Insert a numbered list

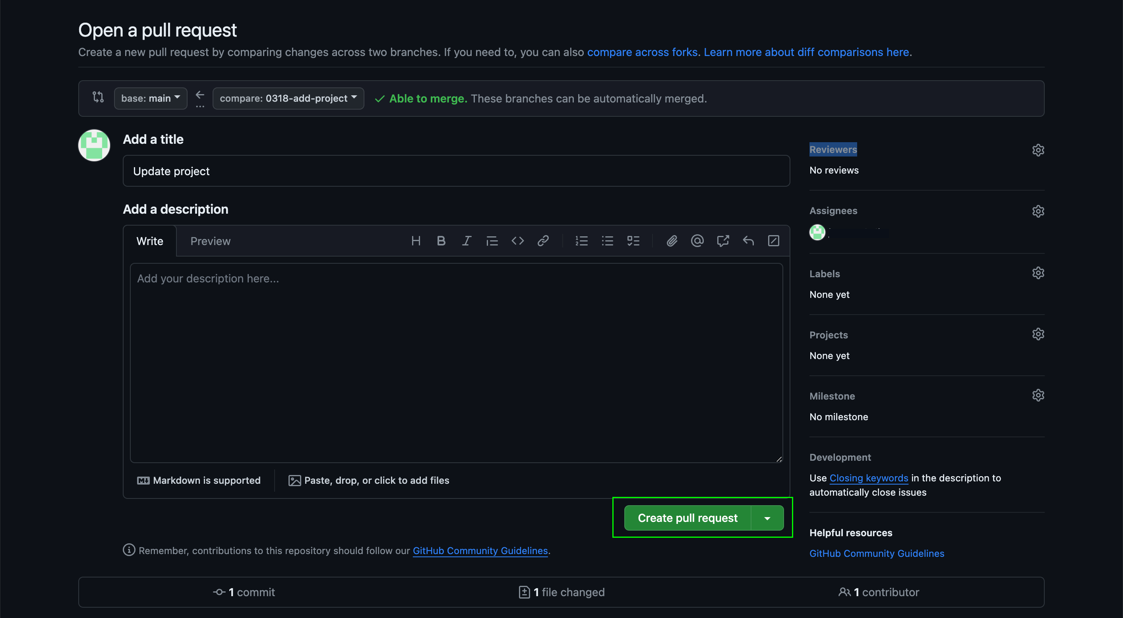click(581, 241)
